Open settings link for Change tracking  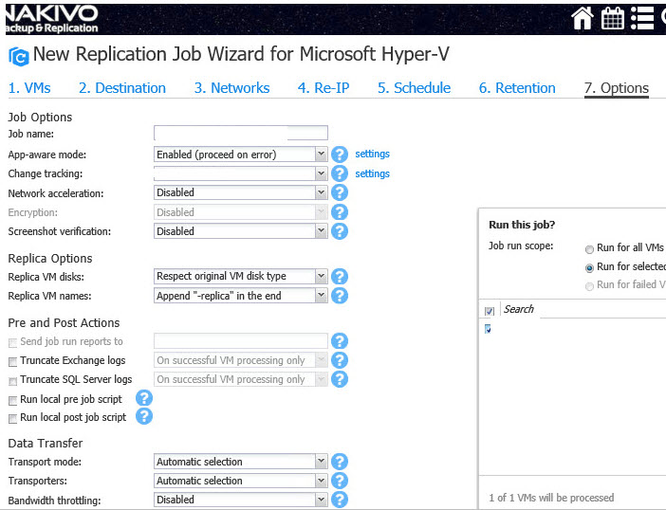coord(372,173)
